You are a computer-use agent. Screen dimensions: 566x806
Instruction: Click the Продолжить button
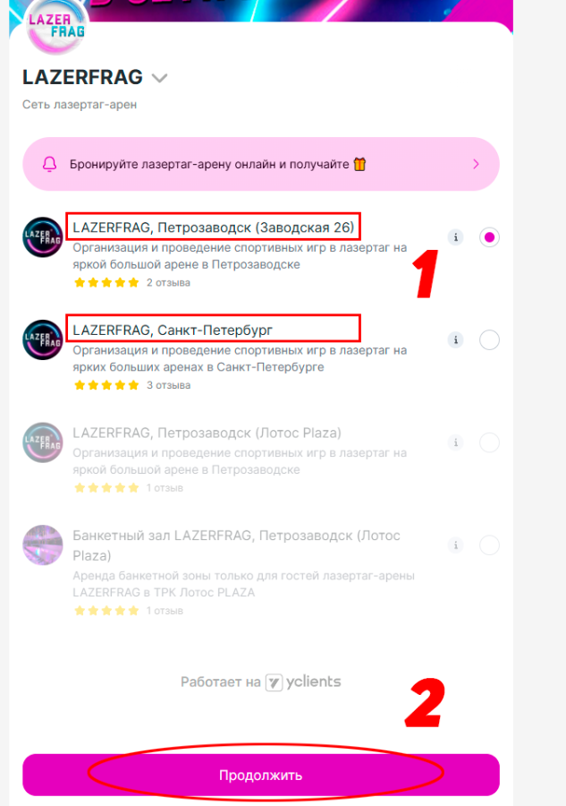click(261, 775)
